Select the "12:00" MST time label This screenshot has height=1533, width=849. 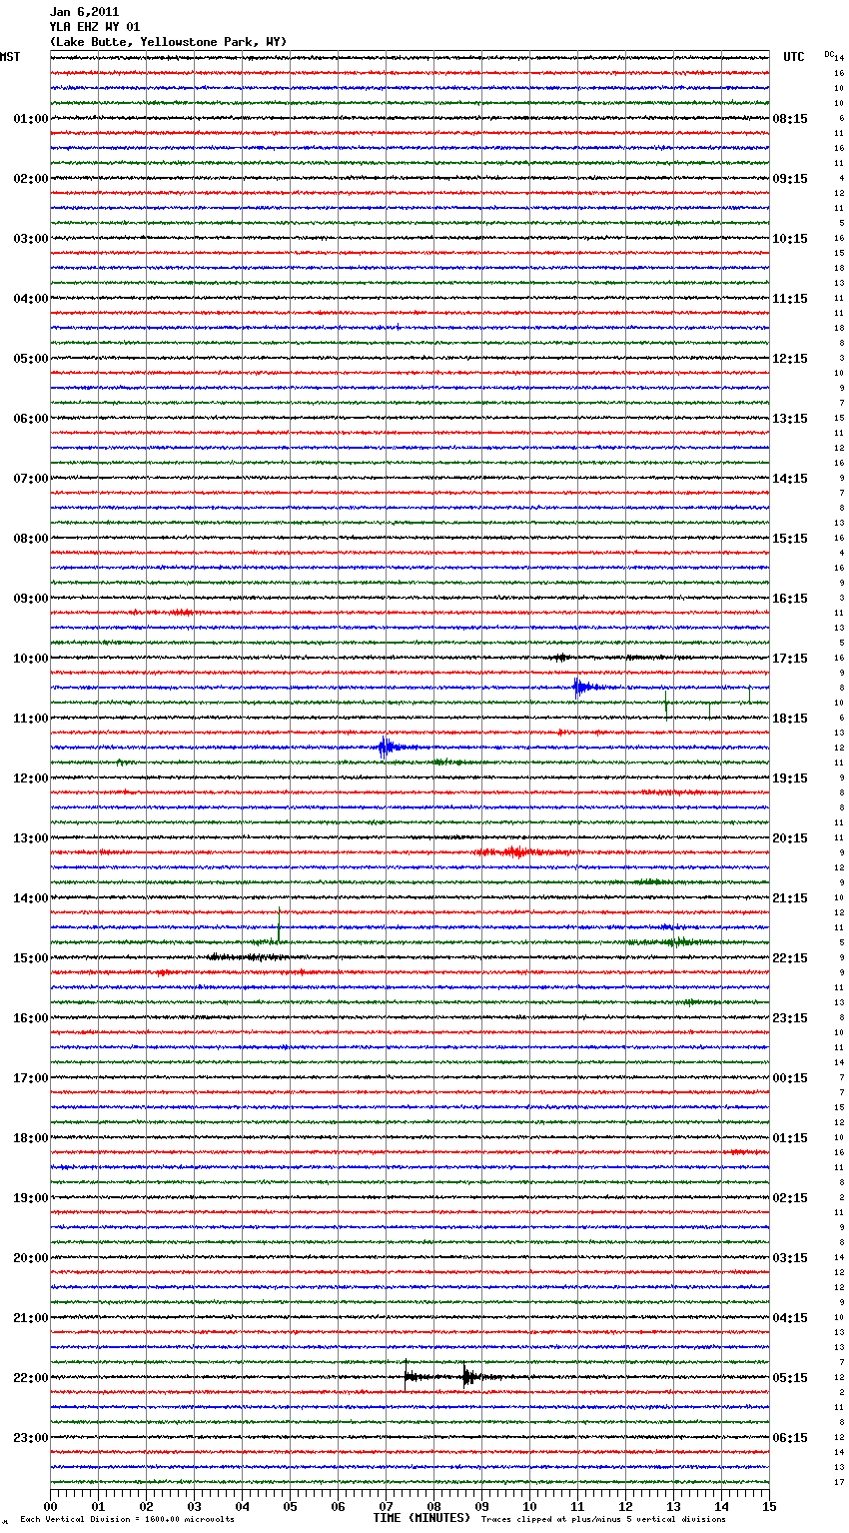click(x=31, y=778)
